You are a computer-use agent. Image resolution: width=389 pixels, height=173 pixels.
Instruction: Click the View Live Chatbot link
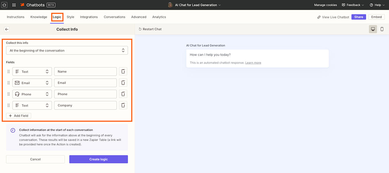pyautogui.click(x=333, y=17)
